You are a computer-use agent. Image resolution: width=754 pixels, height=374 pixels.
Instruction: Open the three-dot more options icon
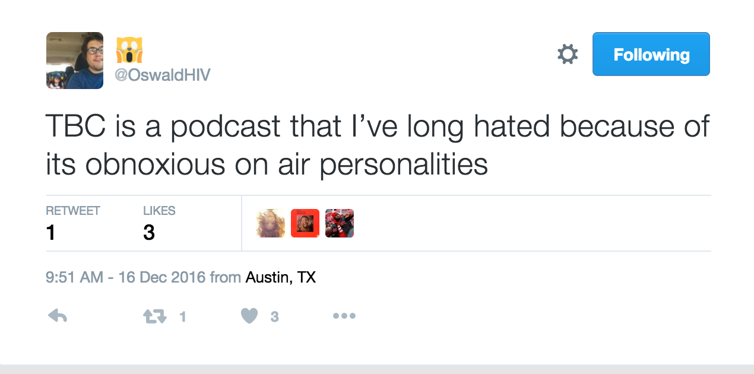coord(344,316)
